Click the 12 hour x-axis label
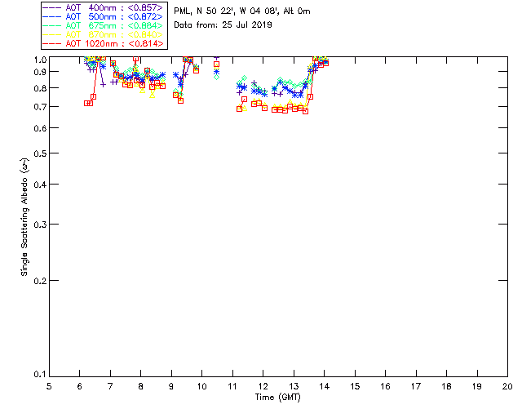The image size is (522, 418). (x=263, y=386)
